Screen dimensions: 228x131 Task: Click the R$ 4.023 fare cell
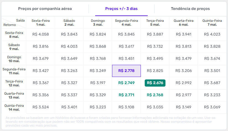212,34
